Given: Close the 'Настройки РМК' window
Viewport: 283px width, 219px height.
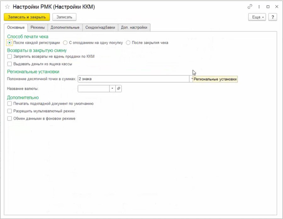Looking at the screenshot, I should tap(277, 7).
